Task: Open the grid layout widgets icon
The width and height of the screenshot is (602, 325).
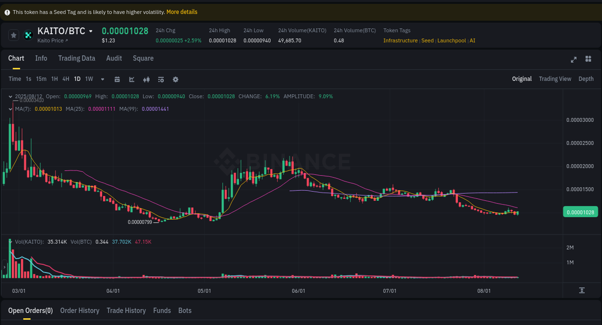Action: (588, 59)
